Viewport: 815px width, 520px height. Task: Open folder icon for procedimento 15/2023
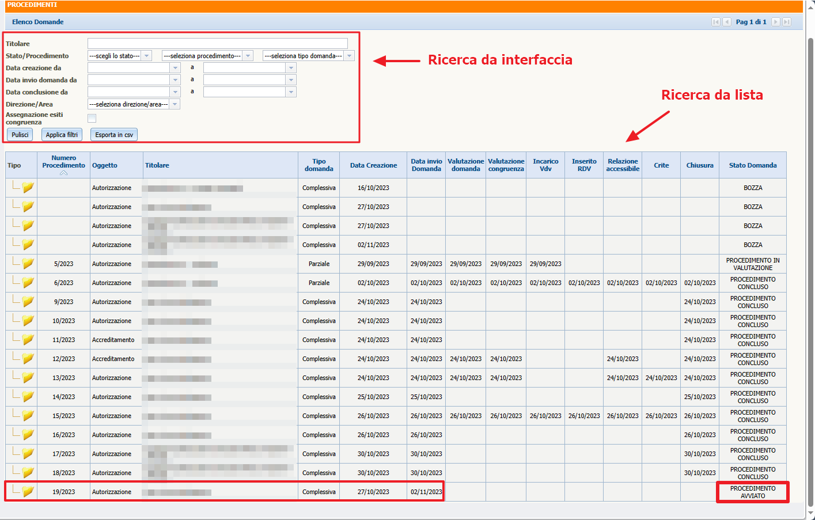28,416
